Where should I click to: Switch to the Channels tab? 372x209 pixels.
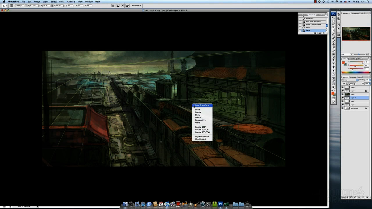coord(353,77)
